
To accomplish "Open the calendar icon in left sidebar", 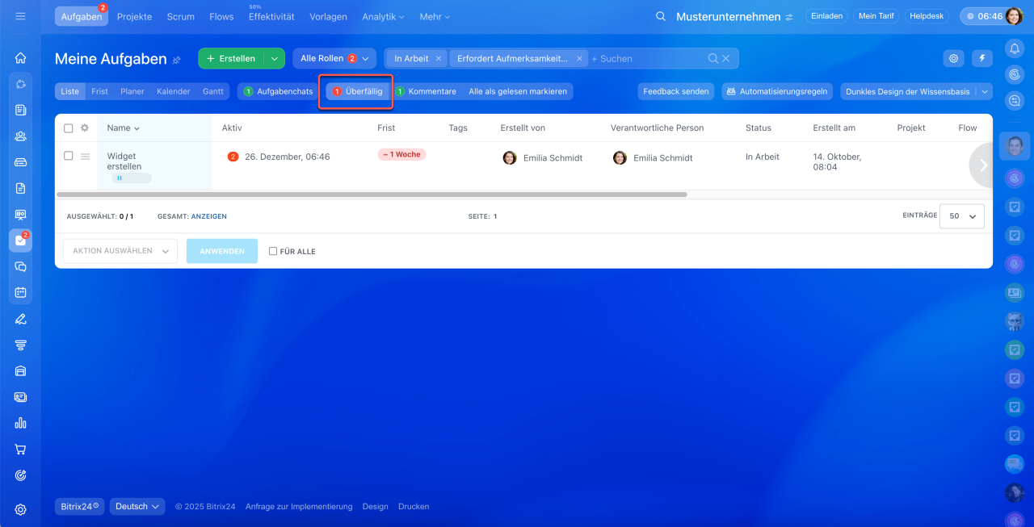I will coord(21,292).
